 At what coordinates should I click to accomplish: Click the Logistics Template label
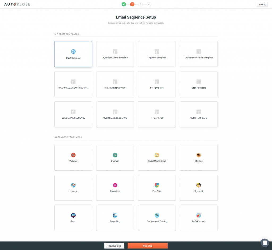point(157,58)
